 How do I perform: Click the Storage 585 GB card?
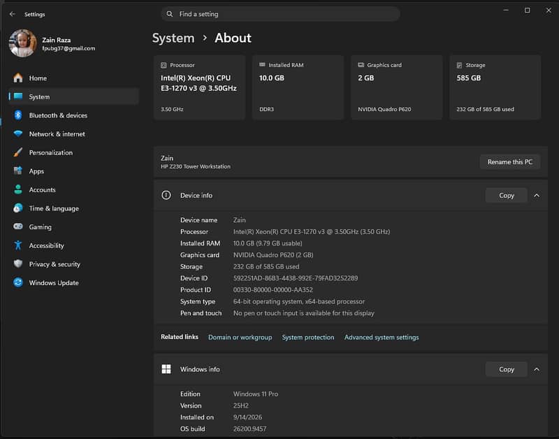tap(495, 87)
